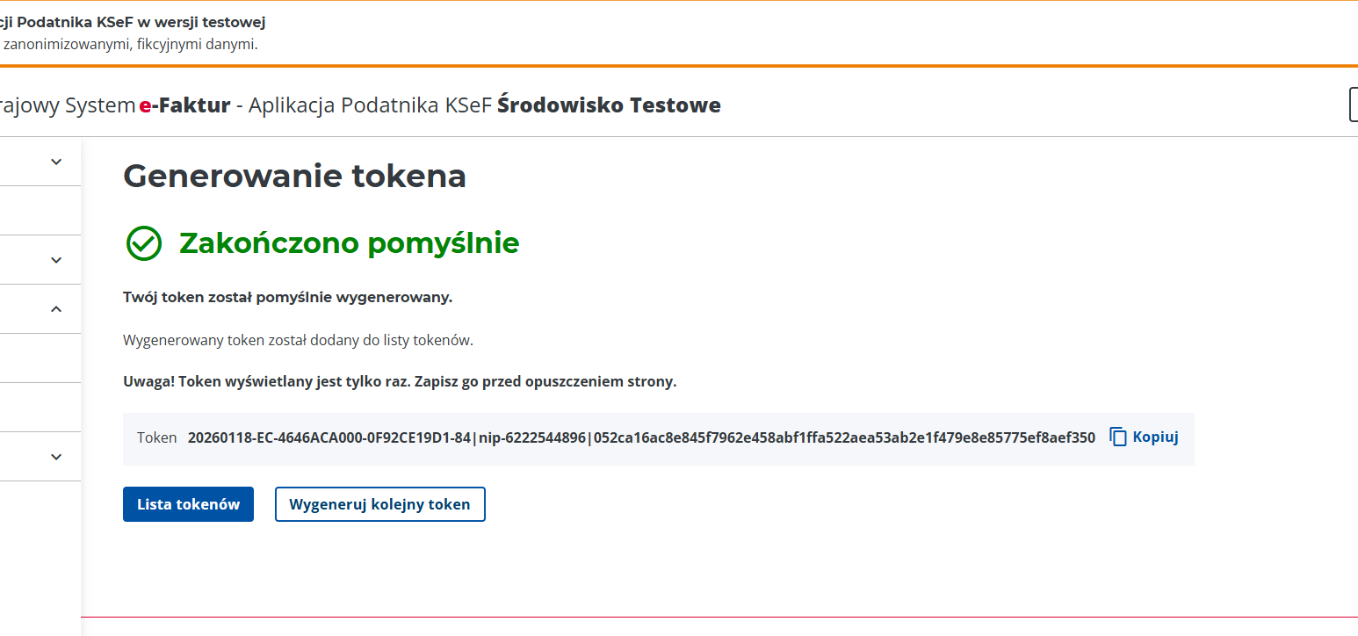1358x636 pixels.
Task: Click the test version notice banner text
Action: 132,23
